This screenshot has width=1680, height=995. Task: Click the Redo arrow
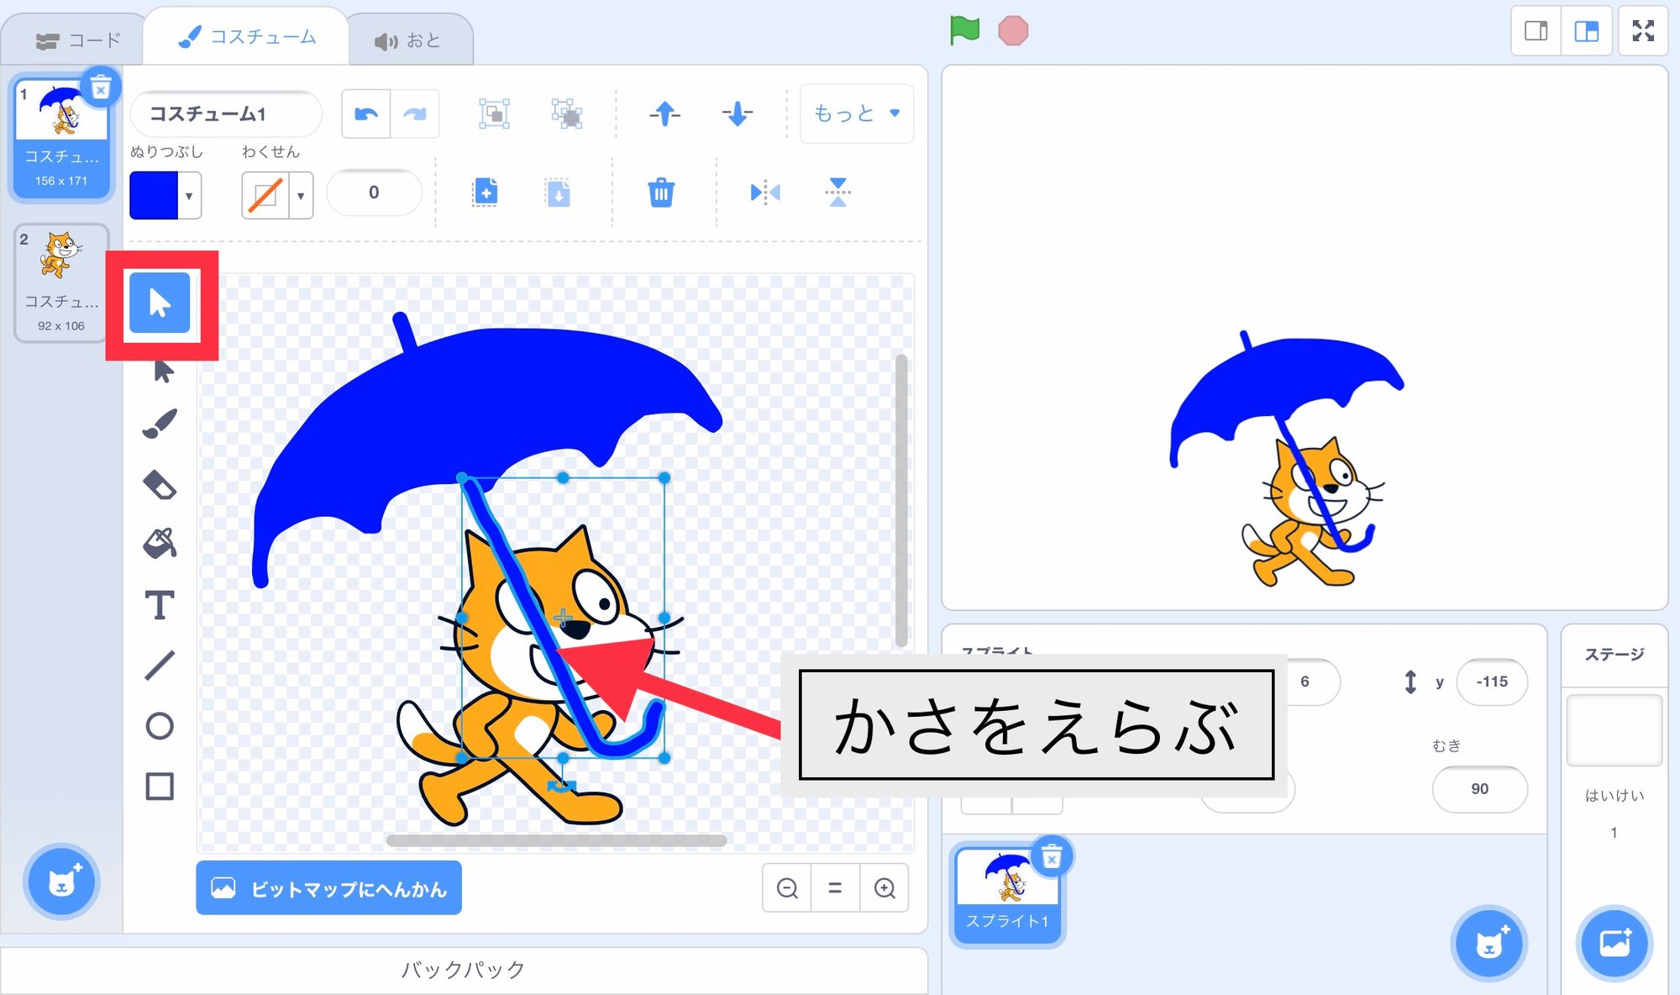point(415,113)
